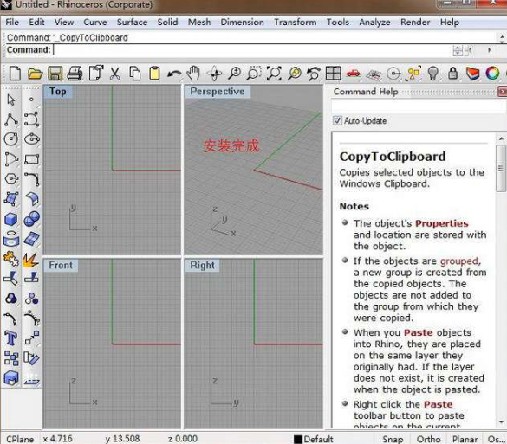Open the Transform menu
The image size is (507, 444).
296,22
